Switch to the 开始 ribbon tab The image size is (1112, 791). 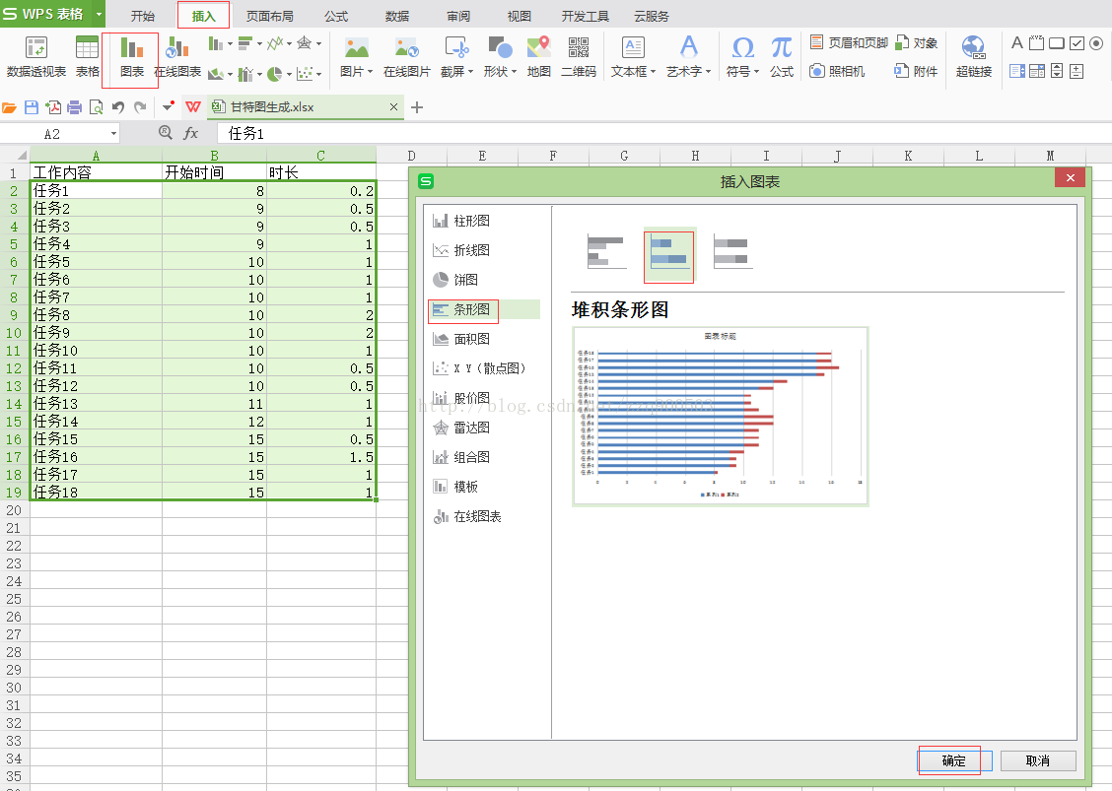coord(143,16)
